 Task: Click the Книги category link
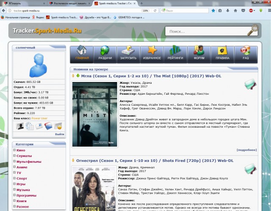click(x=22, y=201)
